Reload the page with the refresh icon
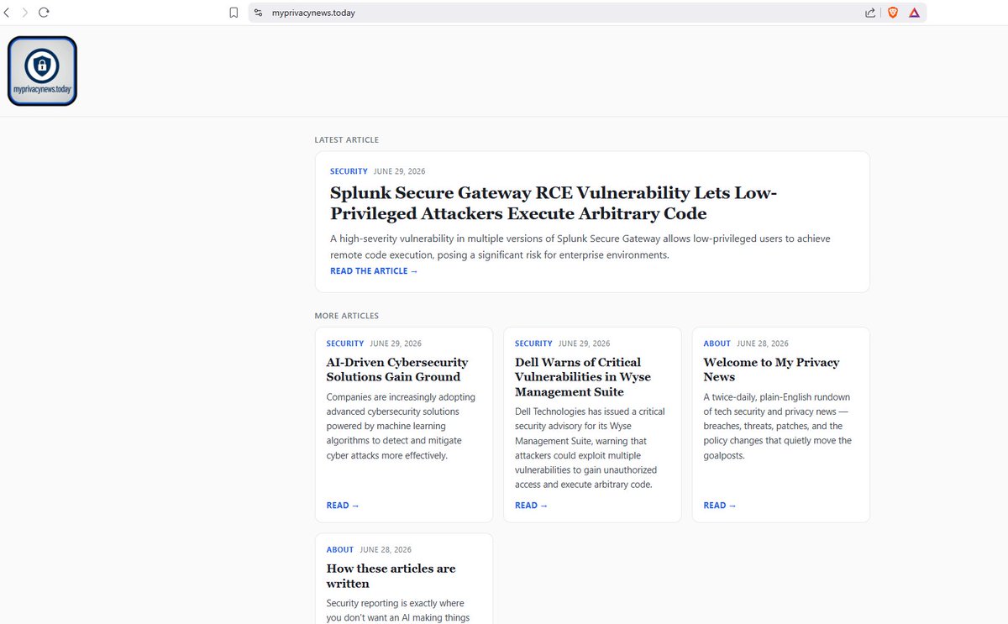1008x624 pixels. tap(44, 13)
